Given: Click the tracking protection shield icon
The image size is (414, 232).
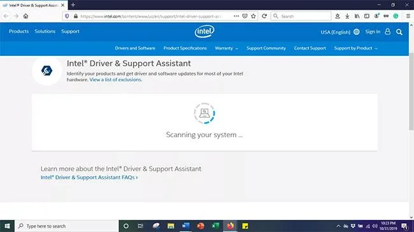Looking at the screenshot, I should click(x=67, y=16).
